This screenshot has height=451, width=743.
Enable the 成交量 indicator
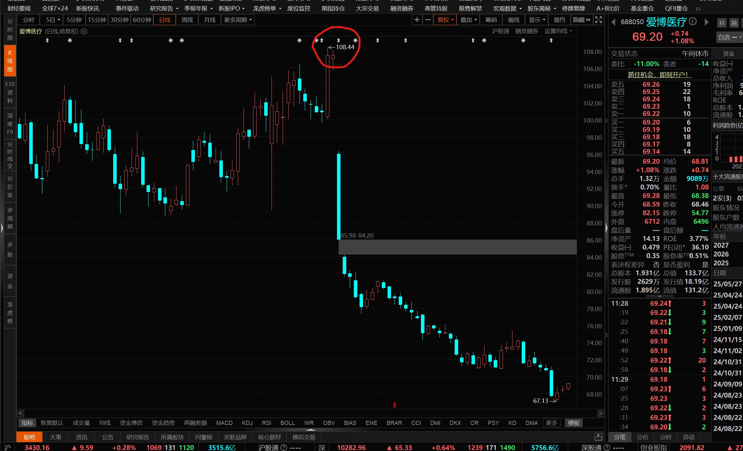coord(81,423)
